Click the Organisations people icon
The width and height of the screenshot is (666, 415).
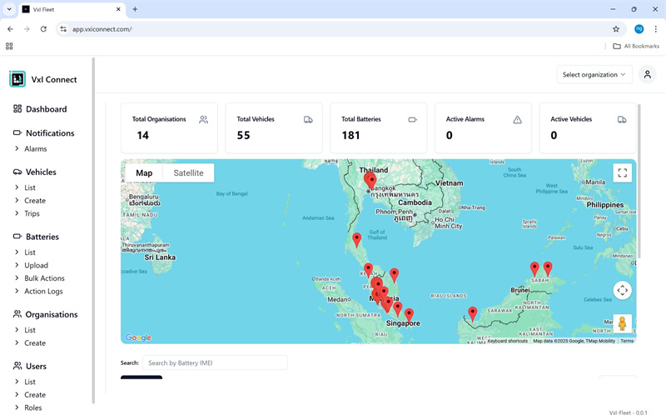click(17, 314)
